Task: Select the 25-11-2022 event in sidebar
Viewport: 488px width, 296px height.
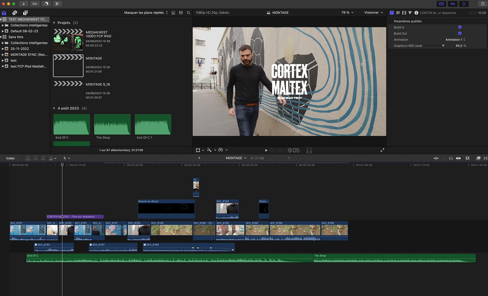Action: pyautogui.click(x=19, y=49)
